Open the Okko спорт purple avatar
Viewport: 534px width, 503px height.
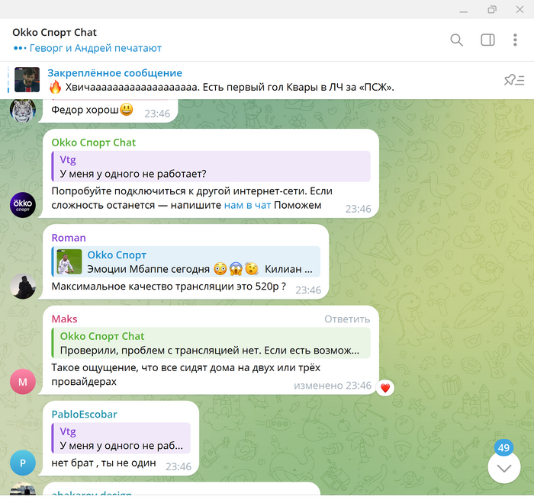pos(23,205)
